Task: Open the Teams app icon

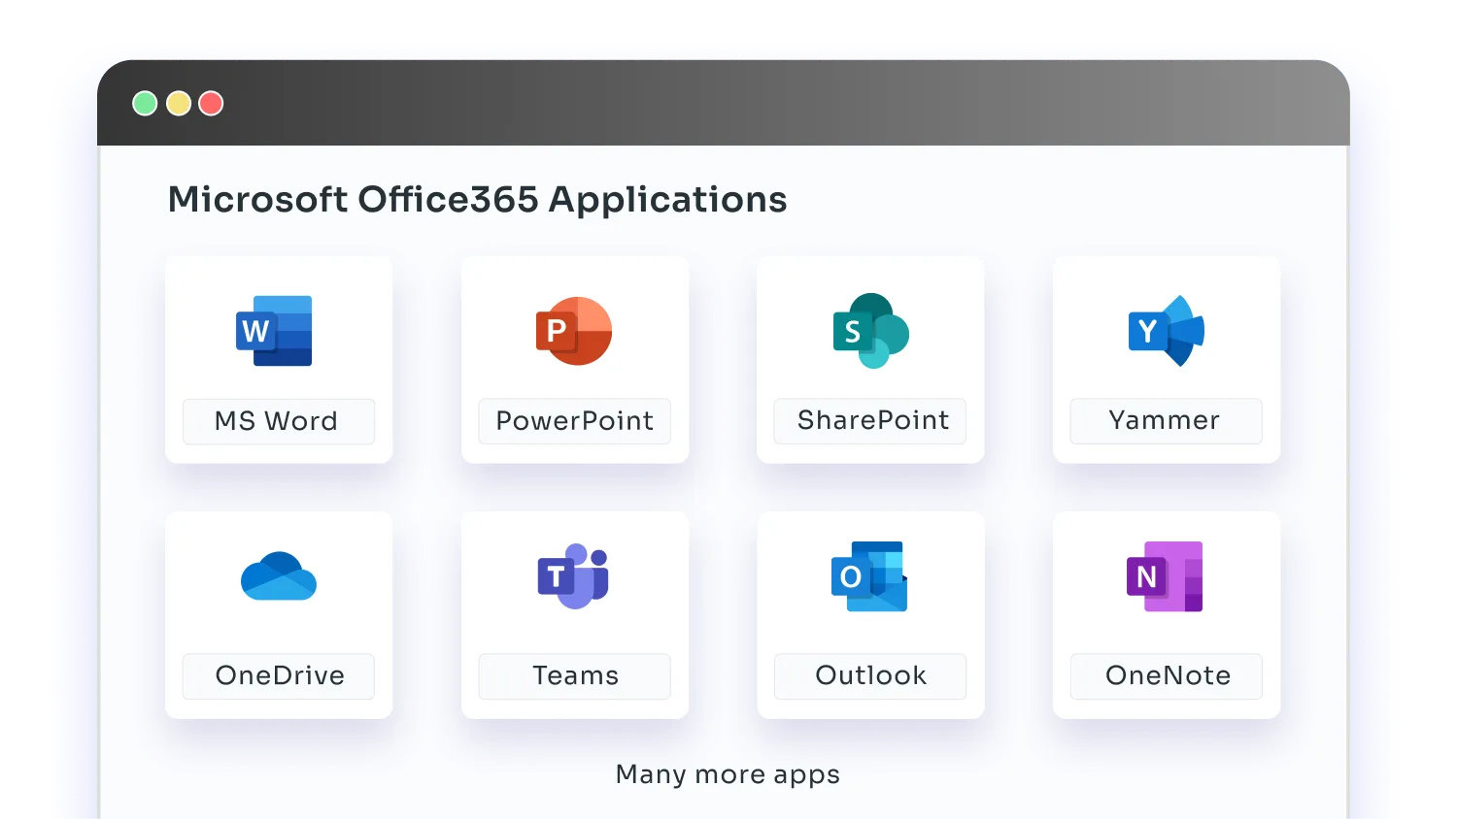Action: pos(574,576)
